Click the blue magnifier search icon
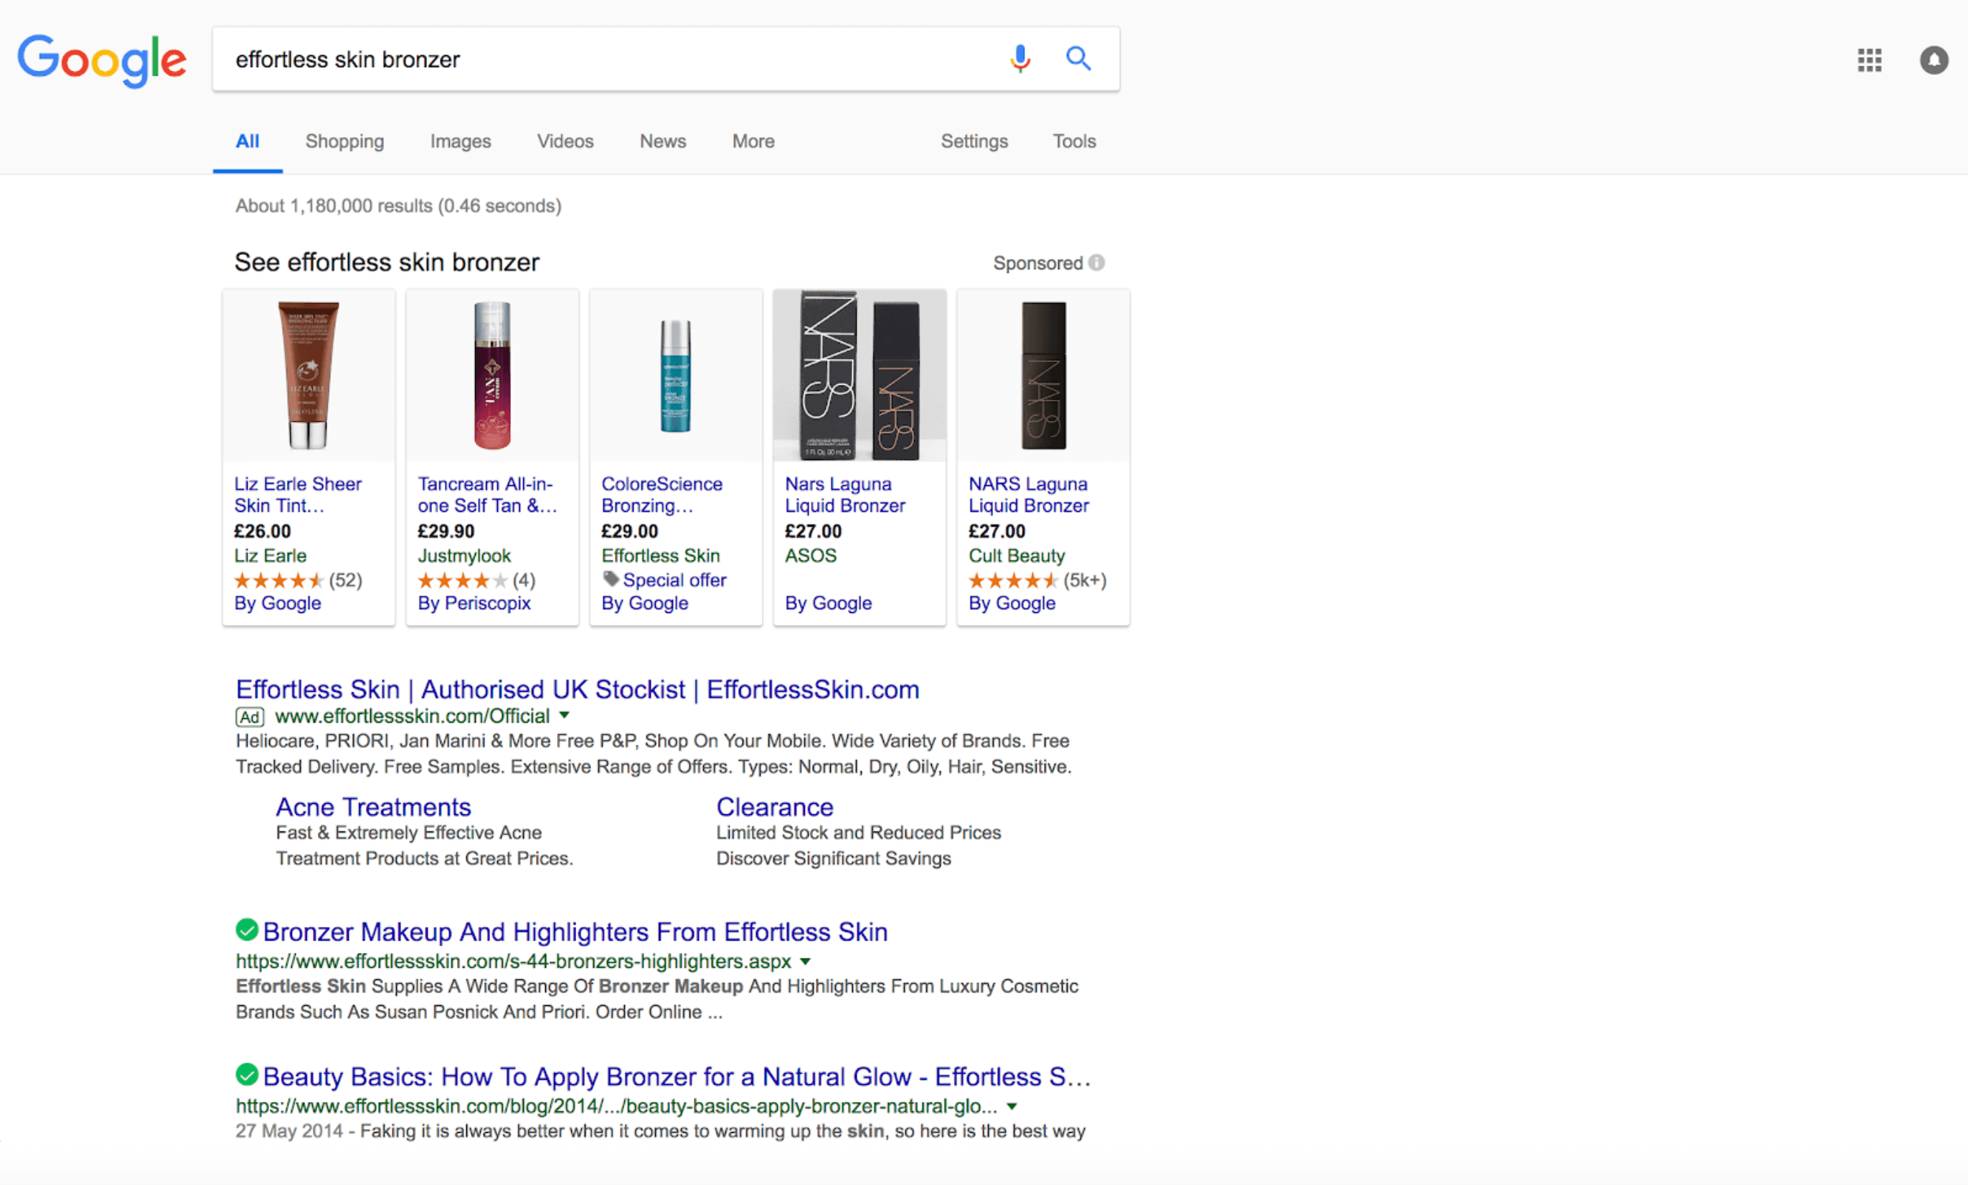This screenshot has height=1185, width=1968. tap(1077, 58)
